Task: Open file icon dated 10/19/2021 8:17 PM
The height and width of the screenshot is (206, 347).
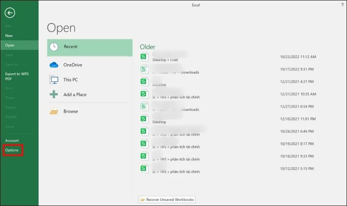Action: point(144,144)
